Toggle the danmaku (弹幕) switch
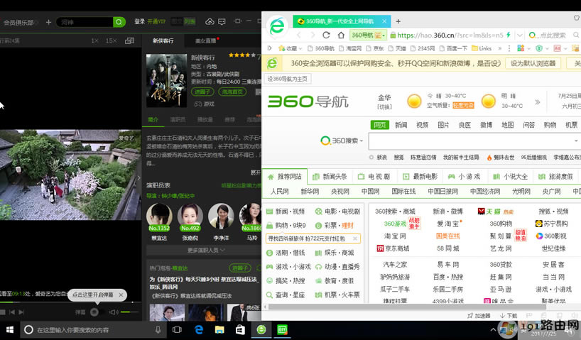Screen dimensions: 581x340 (95, 312)
